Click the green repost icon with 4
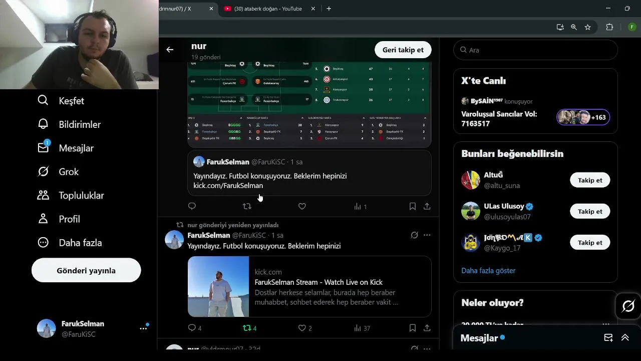Viewport: 641px width, 361px height. [249, 328]
